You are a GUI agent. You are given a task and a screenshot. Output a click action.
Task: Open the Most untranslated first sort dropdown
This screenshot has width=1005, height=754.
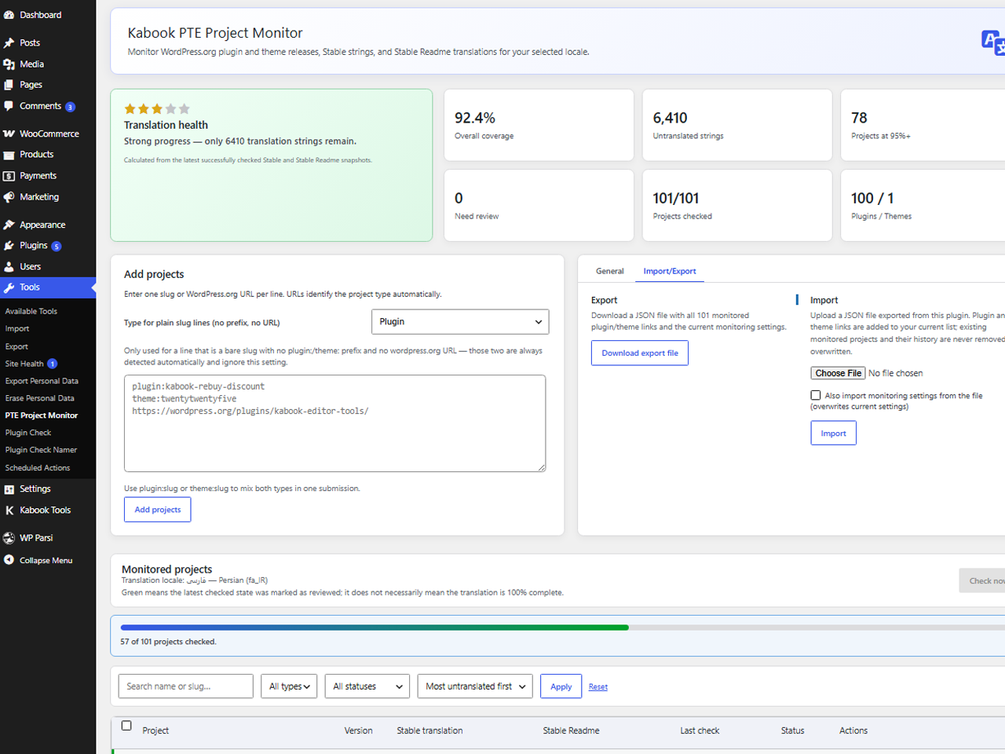tap(475, 686)
